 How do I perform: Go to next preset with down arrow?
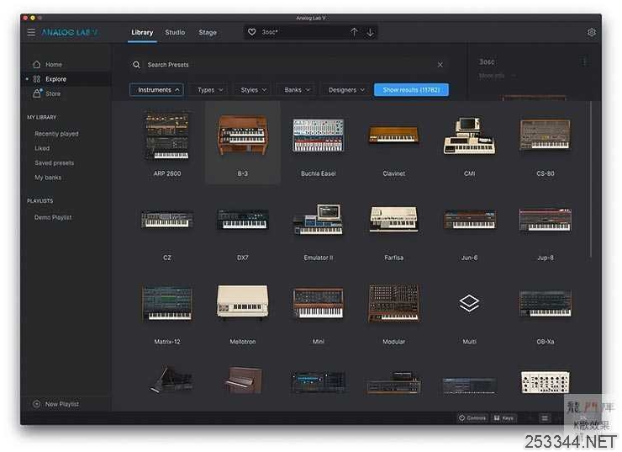[370, 32]
